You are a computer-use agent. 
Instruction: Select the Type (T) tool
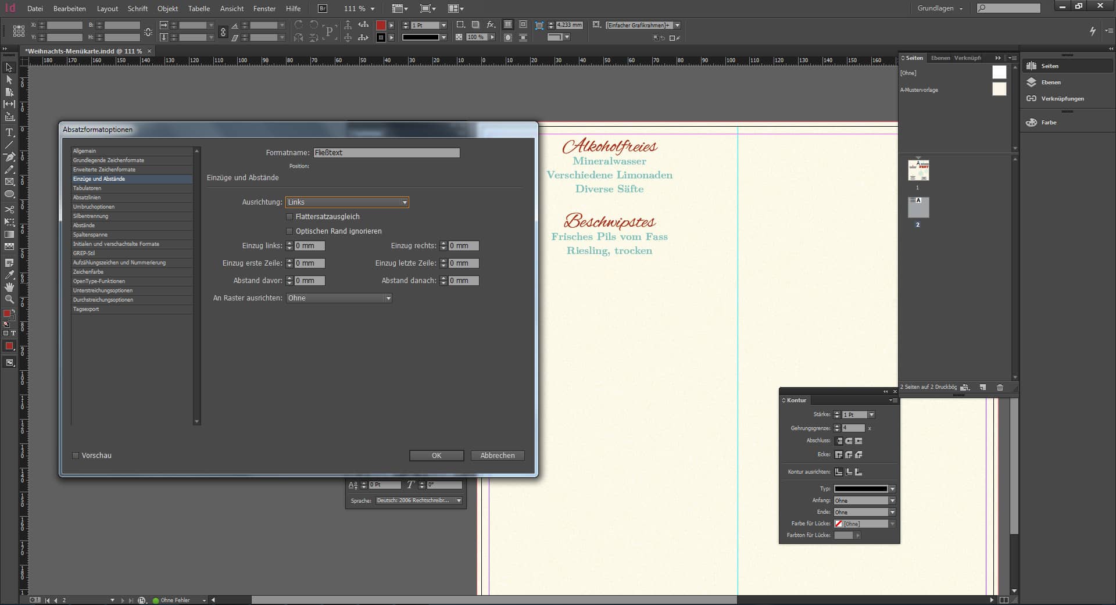[9, 133]
